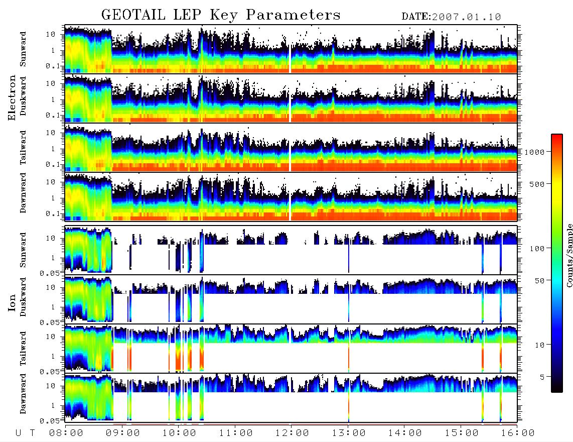
Task: Click the '09:00' time axis label
Action: pyautogui.click(x=122, y=433)
